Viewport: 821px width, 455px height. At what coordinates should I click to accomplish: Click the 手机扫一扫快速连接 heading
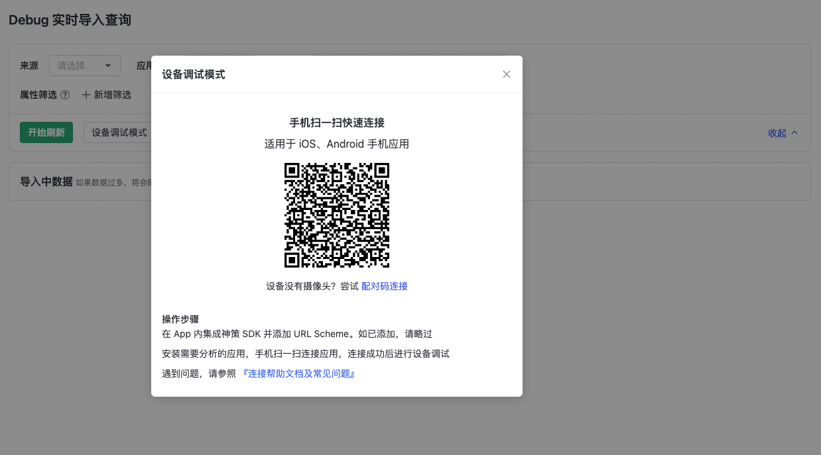[337, 123]
